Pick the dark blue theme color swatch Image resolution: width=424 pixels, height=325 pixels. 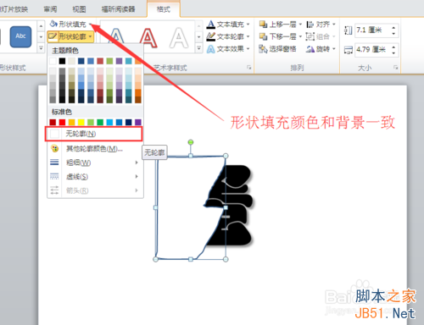[x=81, y=61]
